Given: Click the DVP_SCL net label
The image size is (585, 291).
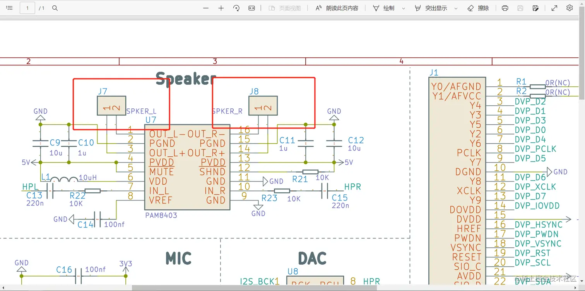Looking at the screenshot, I should (532, 263).
